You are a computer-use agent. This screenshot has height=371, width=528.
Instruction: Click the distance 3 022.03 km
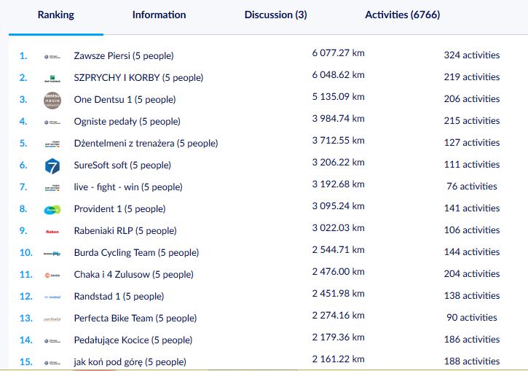coord(338,228)
